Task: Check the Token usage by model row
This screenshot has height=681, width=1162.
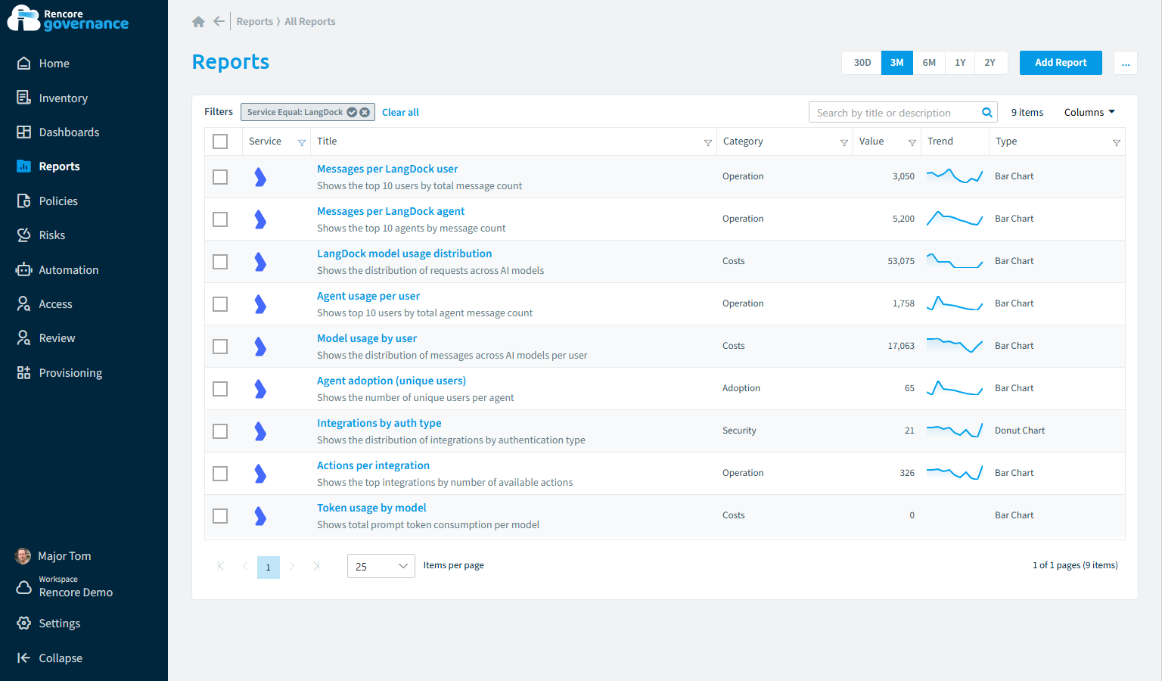Action: (x=220, y=516)
